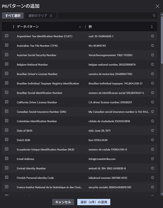Check Argentinian Tax Identification Number (CUIT)
Screen dimensions: 163x208
pos(7,36)
